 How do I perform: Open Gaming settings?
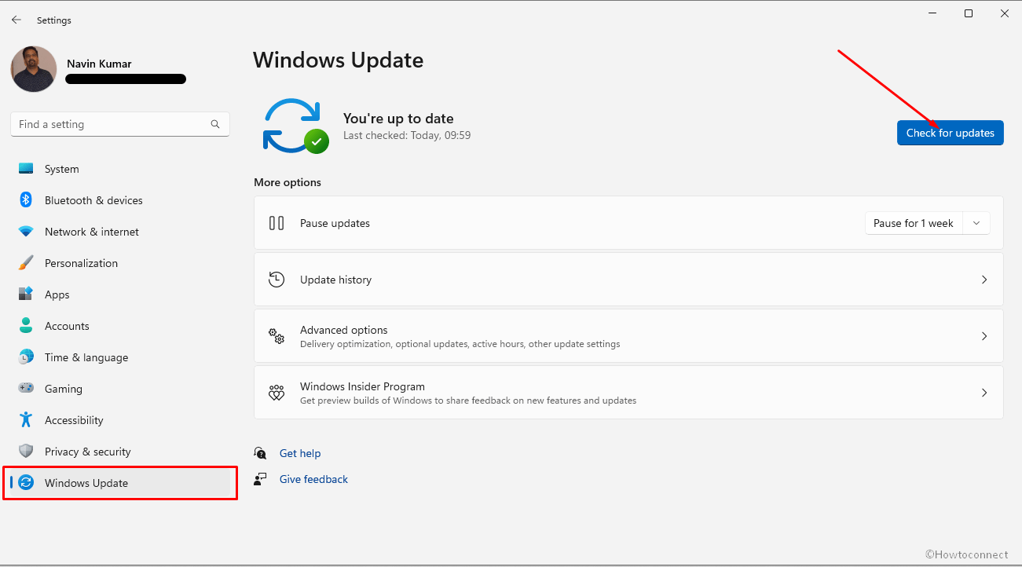point(120,389)
